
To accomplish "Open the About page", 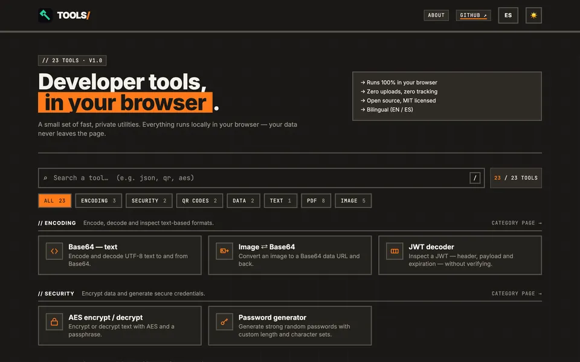I will tap(436, 15).
